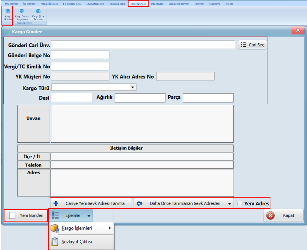Expand the Kargo Türü dropdown
This screenshot has width=307, height=250.
click(x=132, y=87)
